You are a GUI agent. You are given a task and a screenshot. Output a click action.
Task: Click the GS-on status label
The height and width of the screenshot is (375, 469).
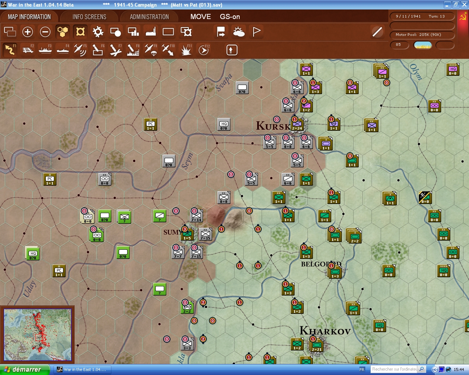point(230,17)
